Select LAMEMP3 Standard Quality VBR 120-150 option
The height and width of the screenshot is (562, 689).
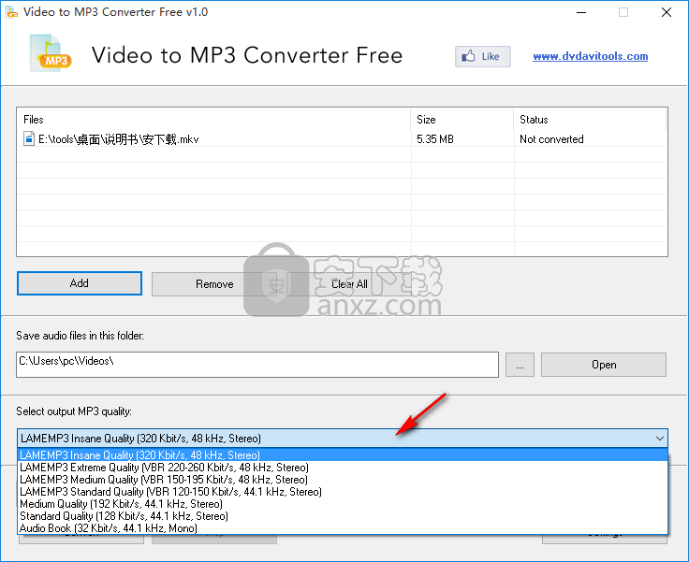pos(343,491)
